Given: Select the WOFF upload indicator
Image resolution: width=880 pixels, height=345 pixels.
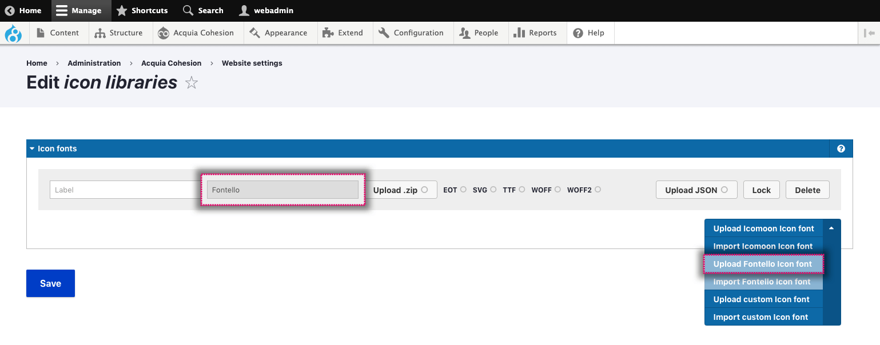Looking at the screenshot, I should 558,189.
